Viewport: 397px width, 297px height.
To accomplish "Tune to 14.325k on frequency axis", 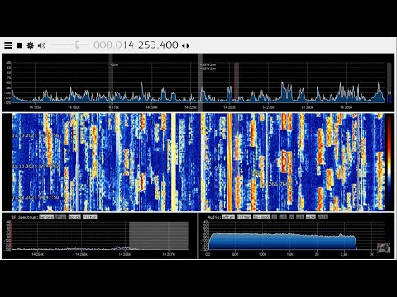I will pos(346,107).
